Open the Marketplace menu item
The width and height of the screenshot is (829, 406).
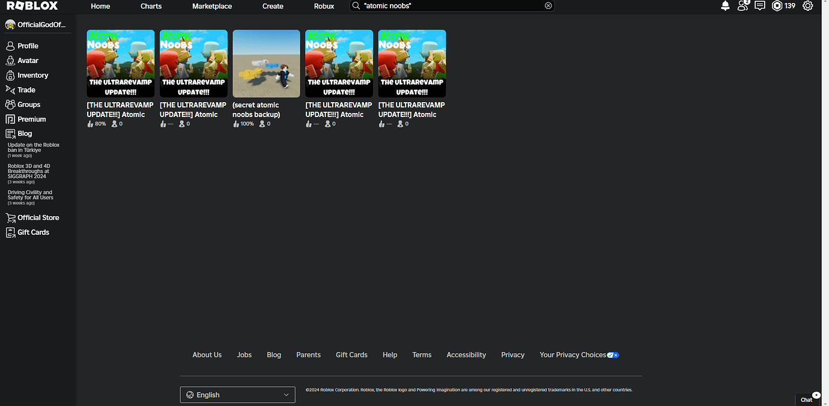point(211,6)
